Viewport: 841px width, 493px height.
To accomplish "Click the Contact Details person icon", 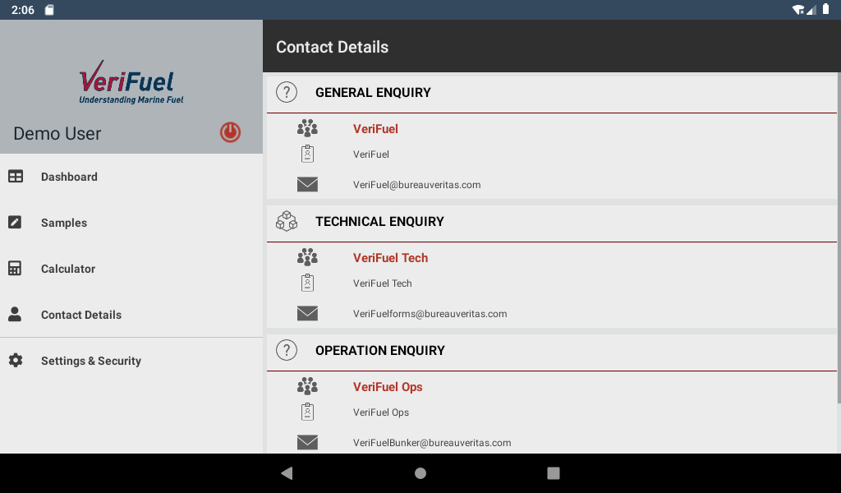I will point(15,315).
